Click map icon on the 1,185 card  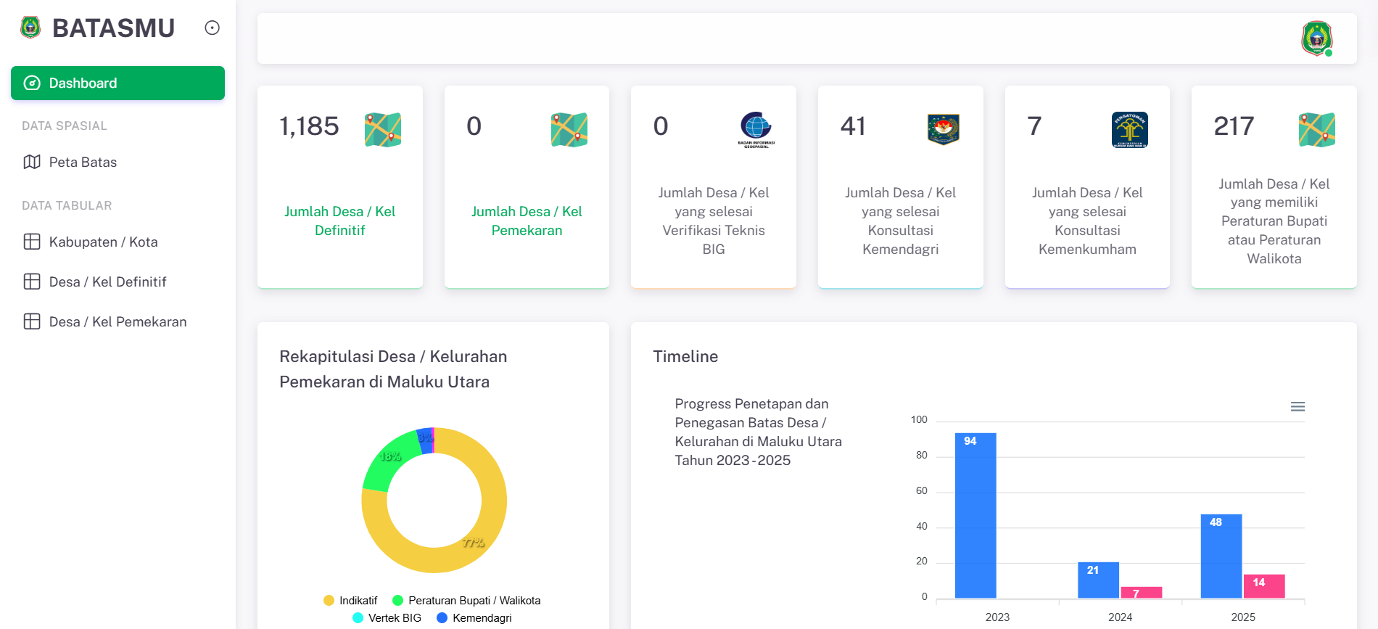(383, 130)
